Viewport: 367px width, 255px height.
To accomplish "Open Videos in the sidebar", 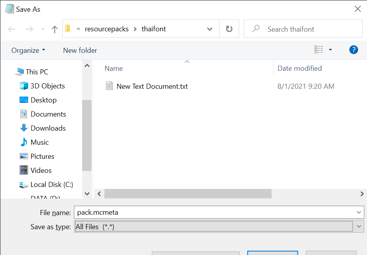I will 41,170.
